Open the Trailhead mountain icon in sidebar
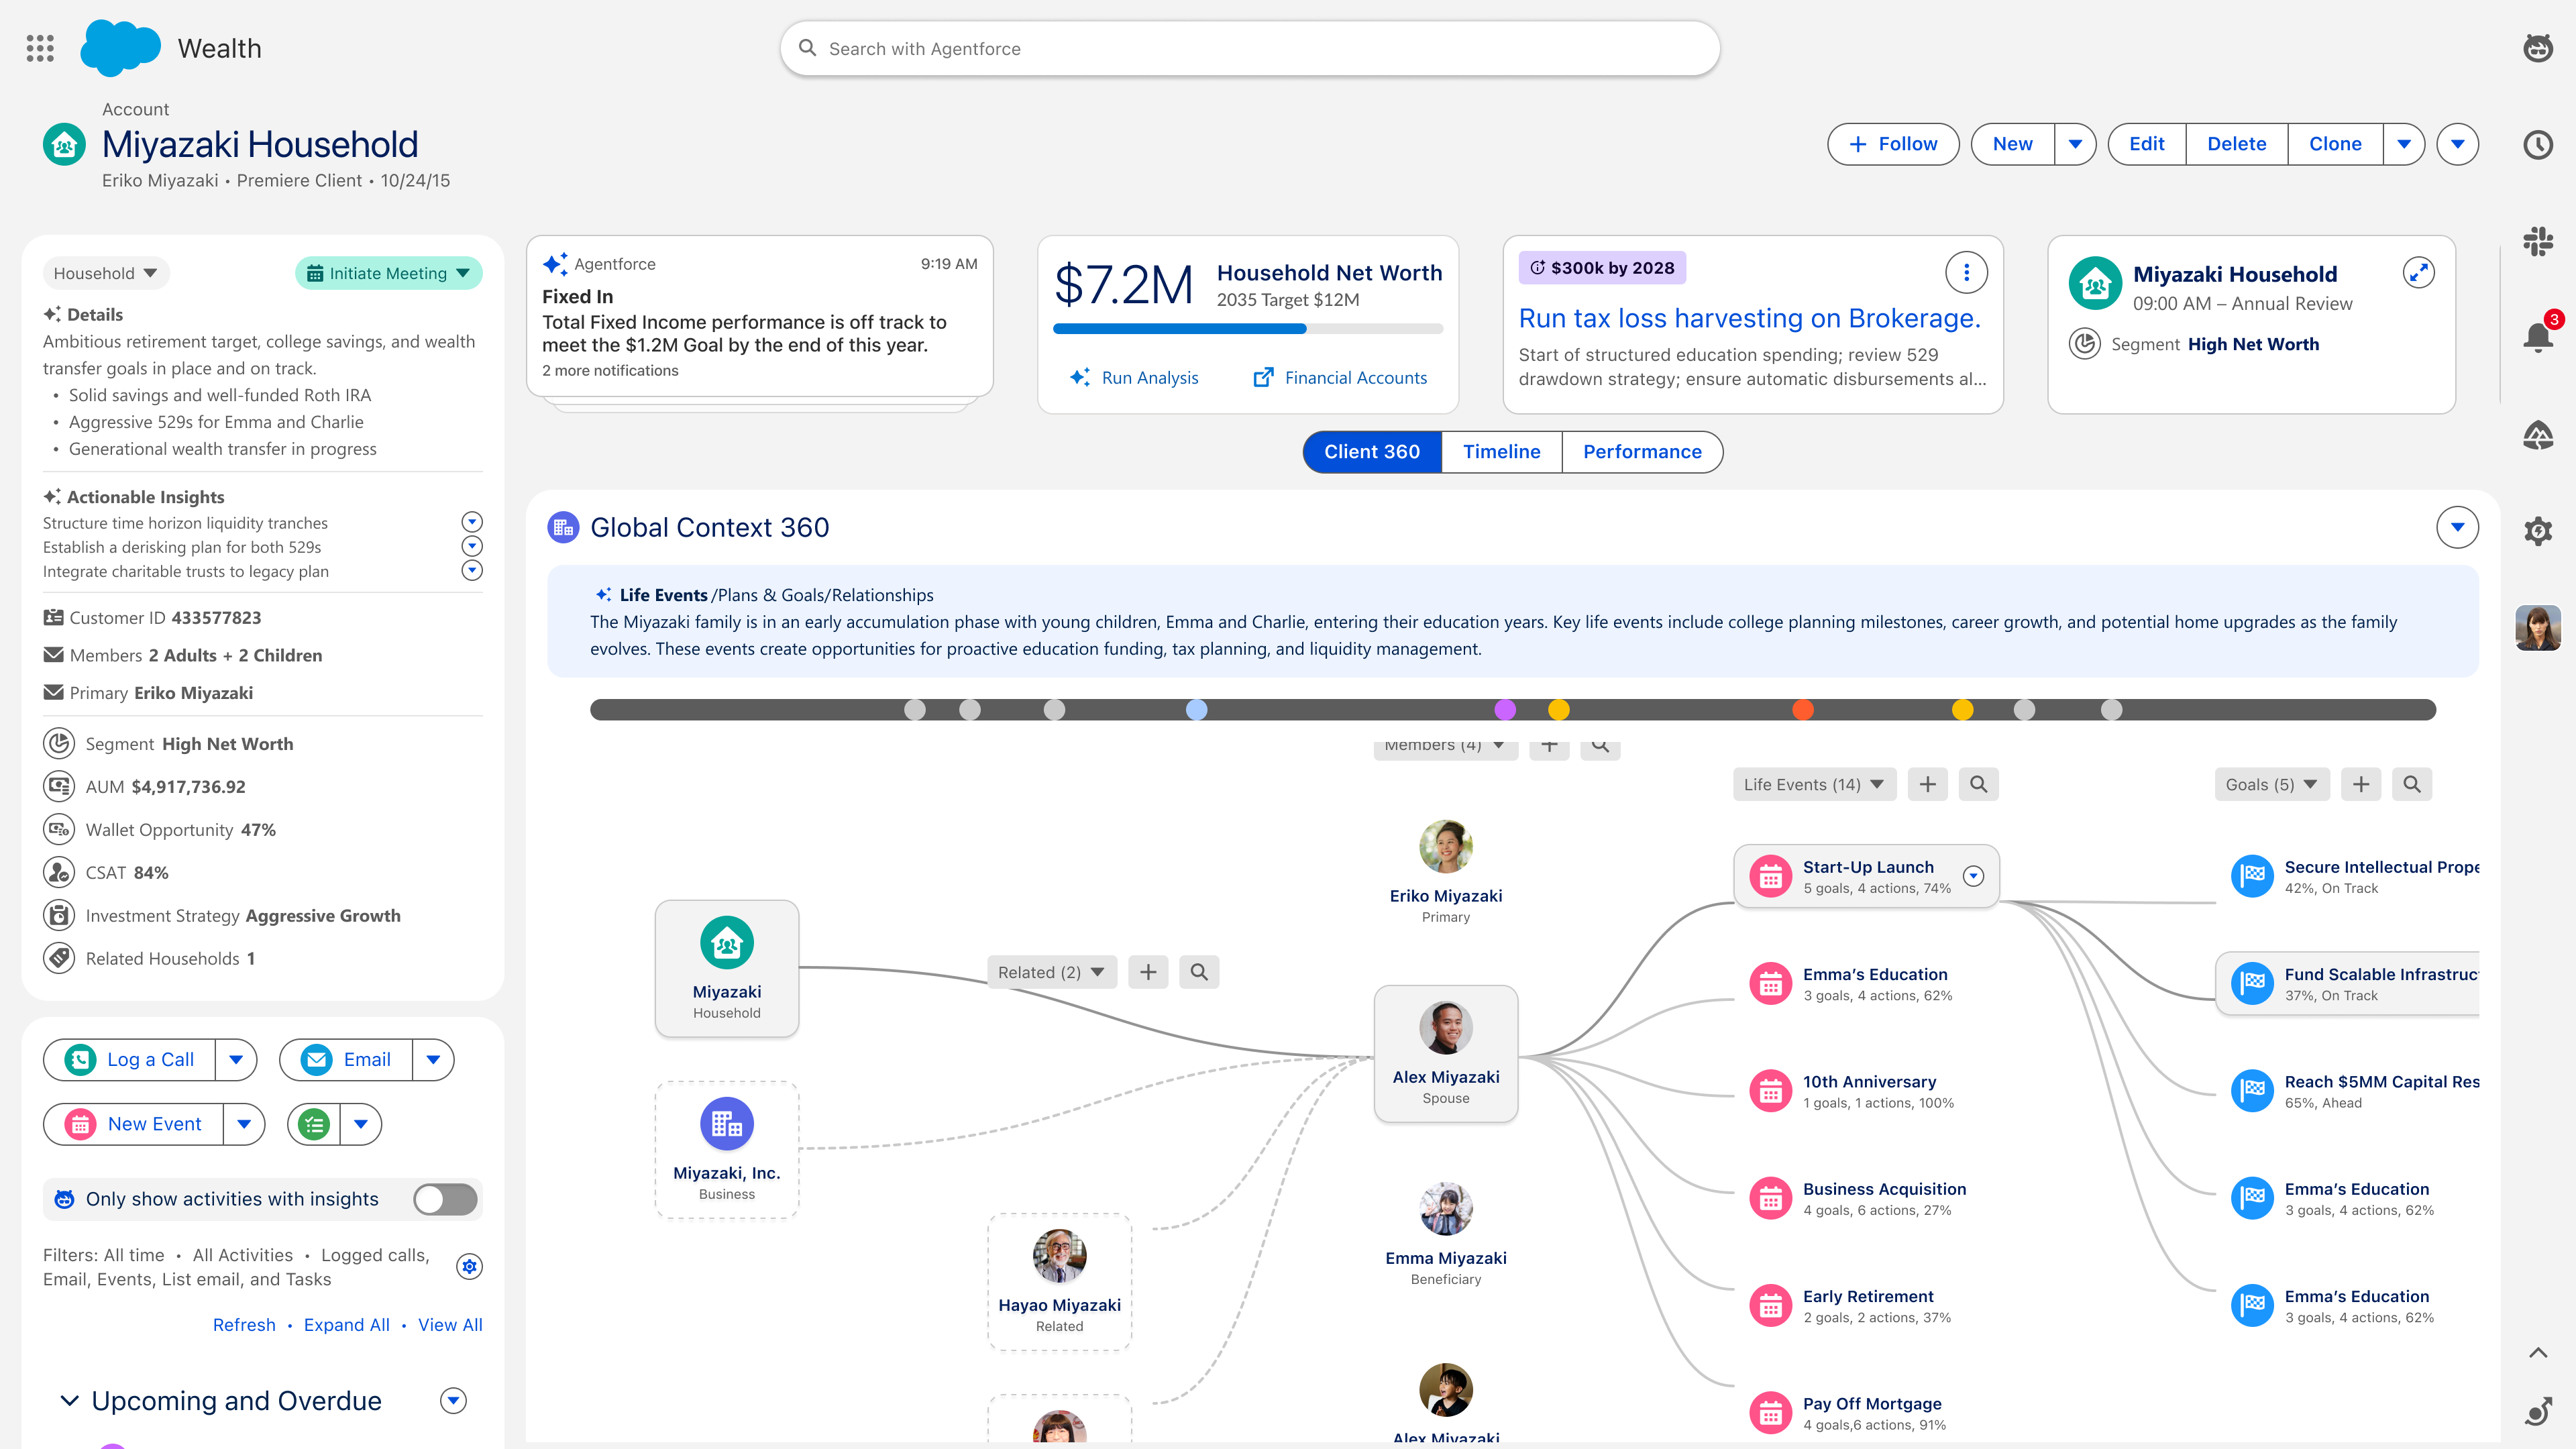2576x1449 pixels. point(2538,434)
